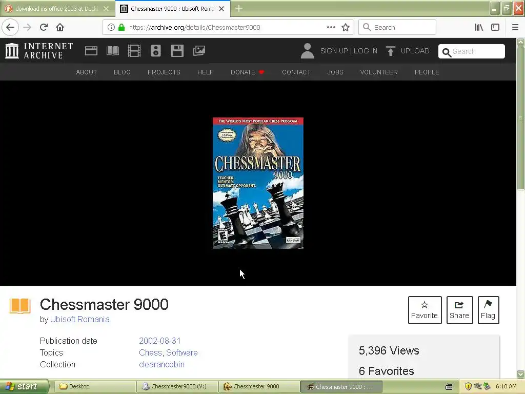The height and width of the screenshot is (394, 525).
Task: Open the PEOPLE menu item
Action: pos(427,72)
